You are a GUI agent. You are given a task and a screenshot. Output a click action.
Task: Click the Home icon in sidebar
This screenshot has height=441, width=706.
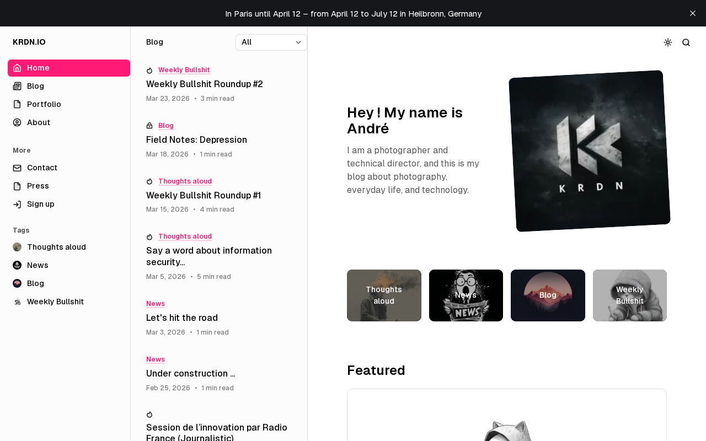pos(17,68)
